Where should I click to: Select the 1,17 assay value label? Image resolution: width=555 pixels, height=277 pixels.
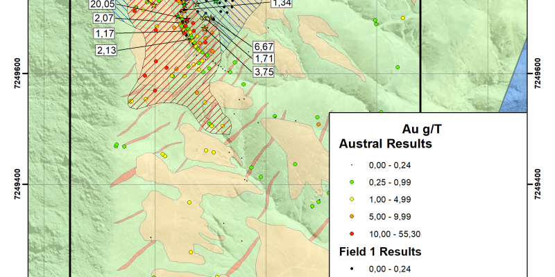(104, 33)
